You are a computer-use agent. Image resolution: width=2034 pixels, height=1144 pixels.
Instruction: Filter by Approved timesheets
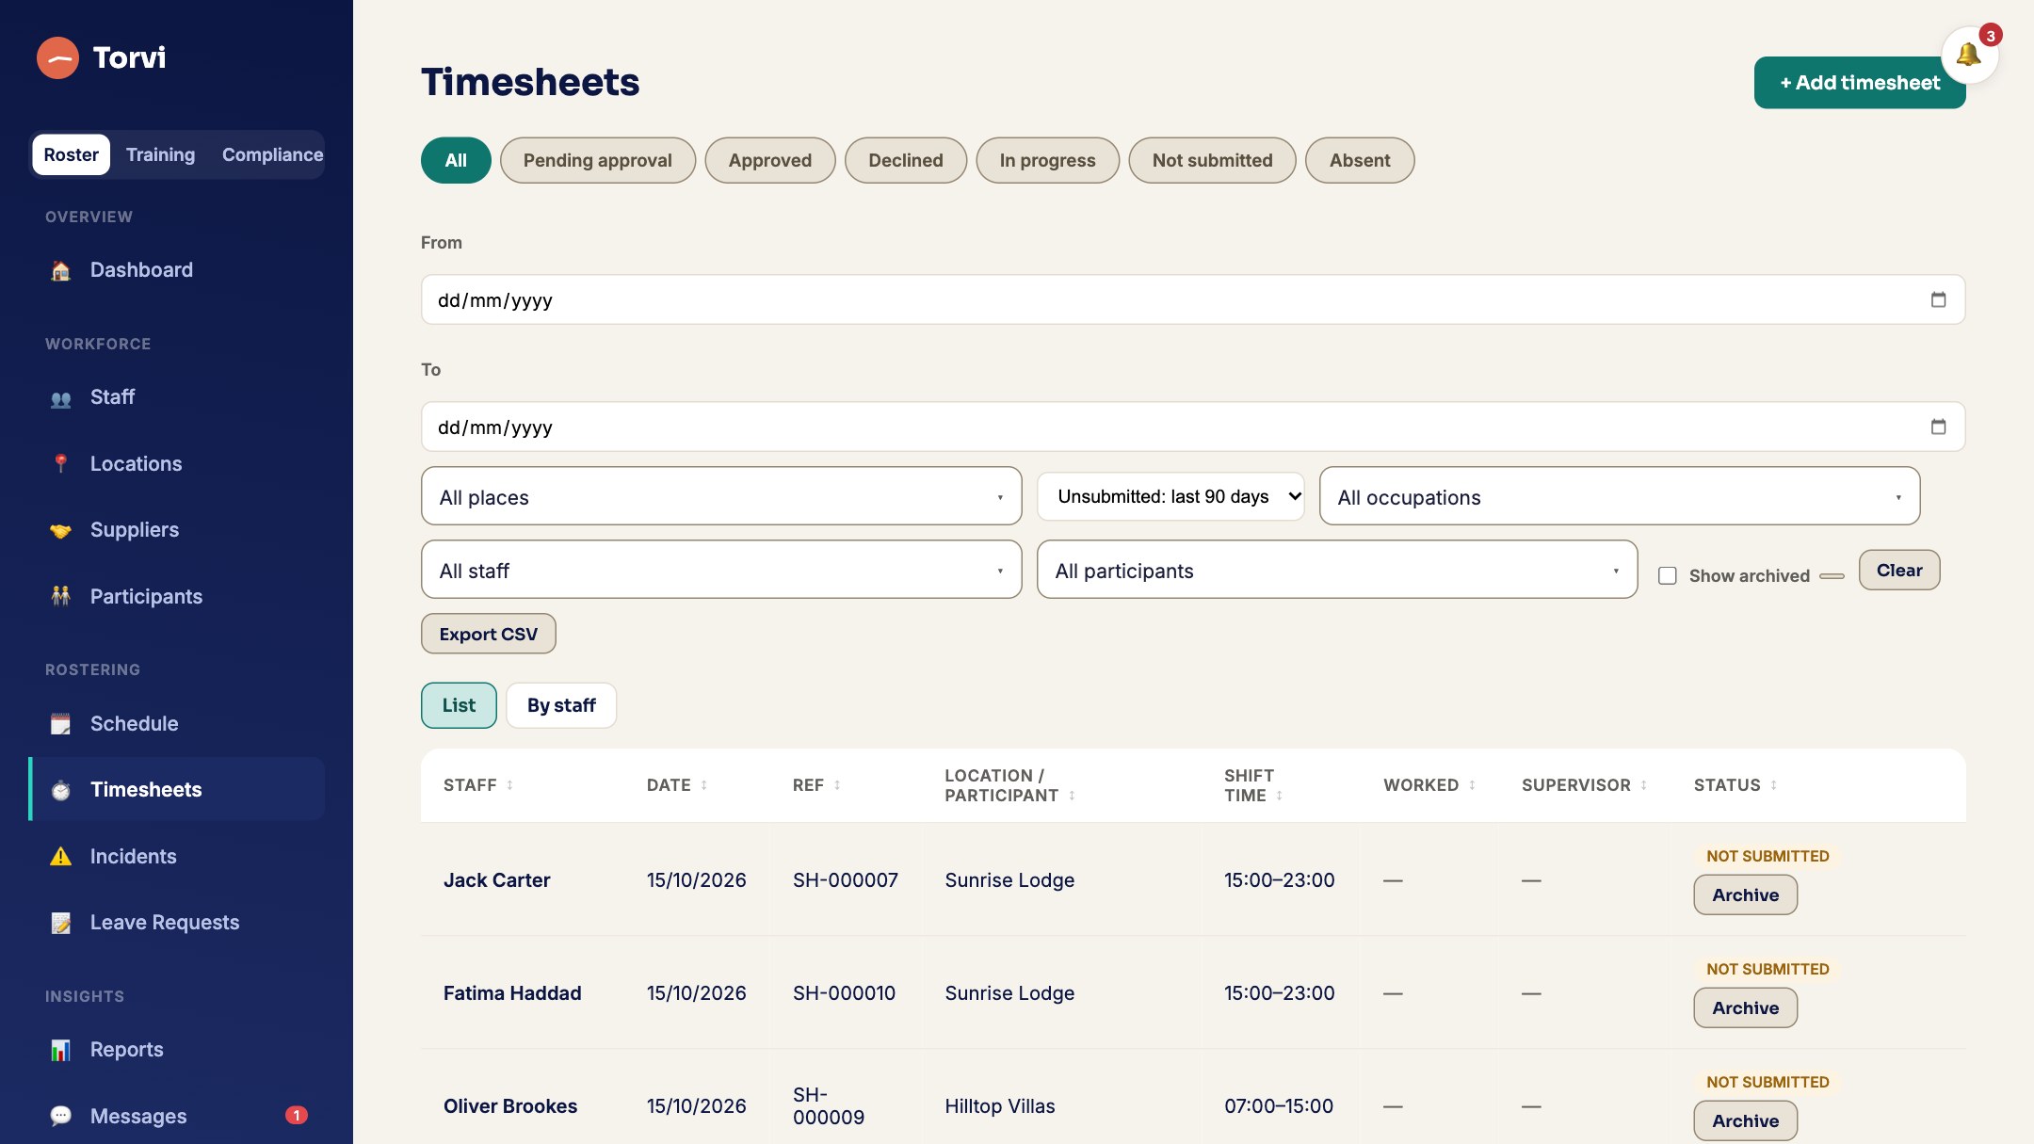770,160
